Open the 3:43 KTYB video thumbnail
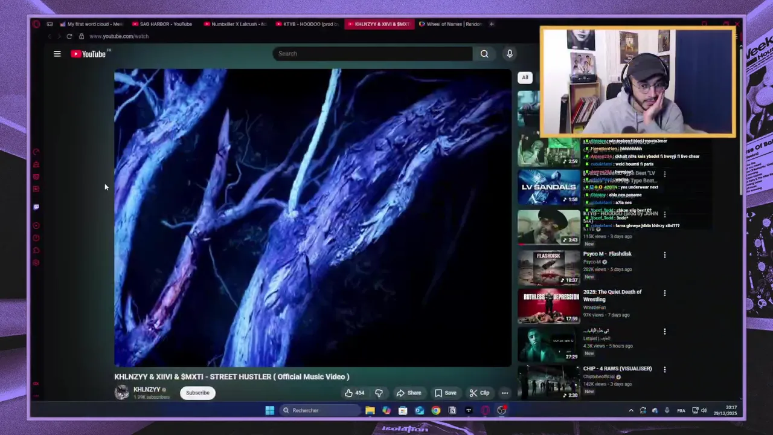 [x=548, y=227]
